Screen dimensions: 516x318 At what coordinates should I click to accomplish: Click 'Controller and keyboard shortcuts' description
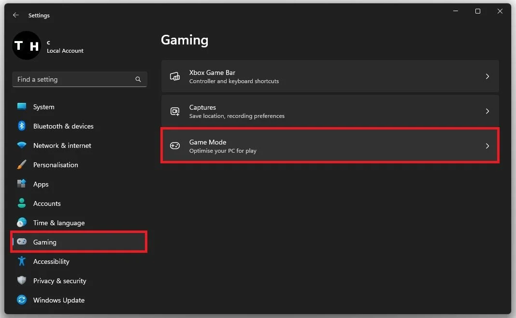[x=234, y=81]
